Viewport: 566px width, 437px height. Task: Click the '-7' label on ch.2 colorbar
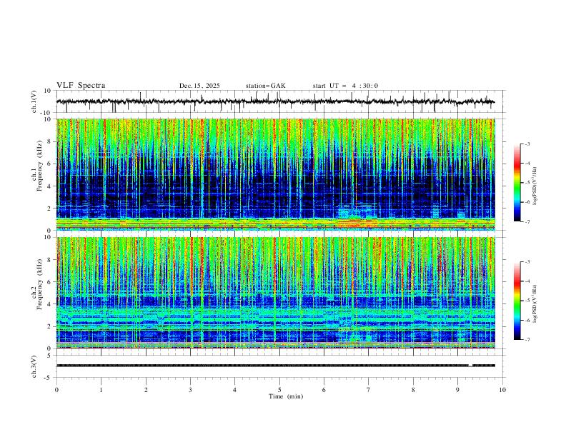click(527, 339)
